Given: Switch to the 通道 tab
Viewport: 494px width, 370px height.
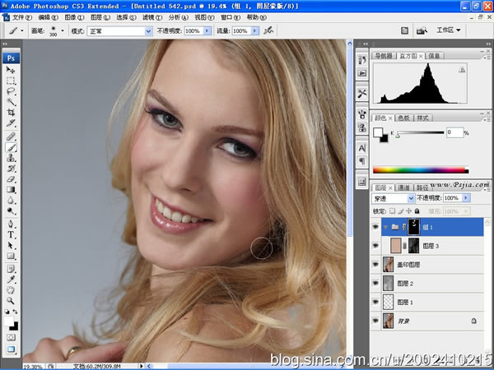Looking at the screenshot, I should point(403,187).
